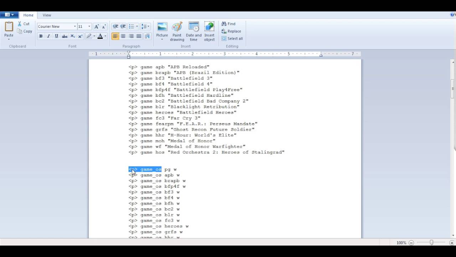Screen dimensions: 456x257
Task: Click the "Ghost Recon Future Soldier" text
Action: tap(212, 130)
